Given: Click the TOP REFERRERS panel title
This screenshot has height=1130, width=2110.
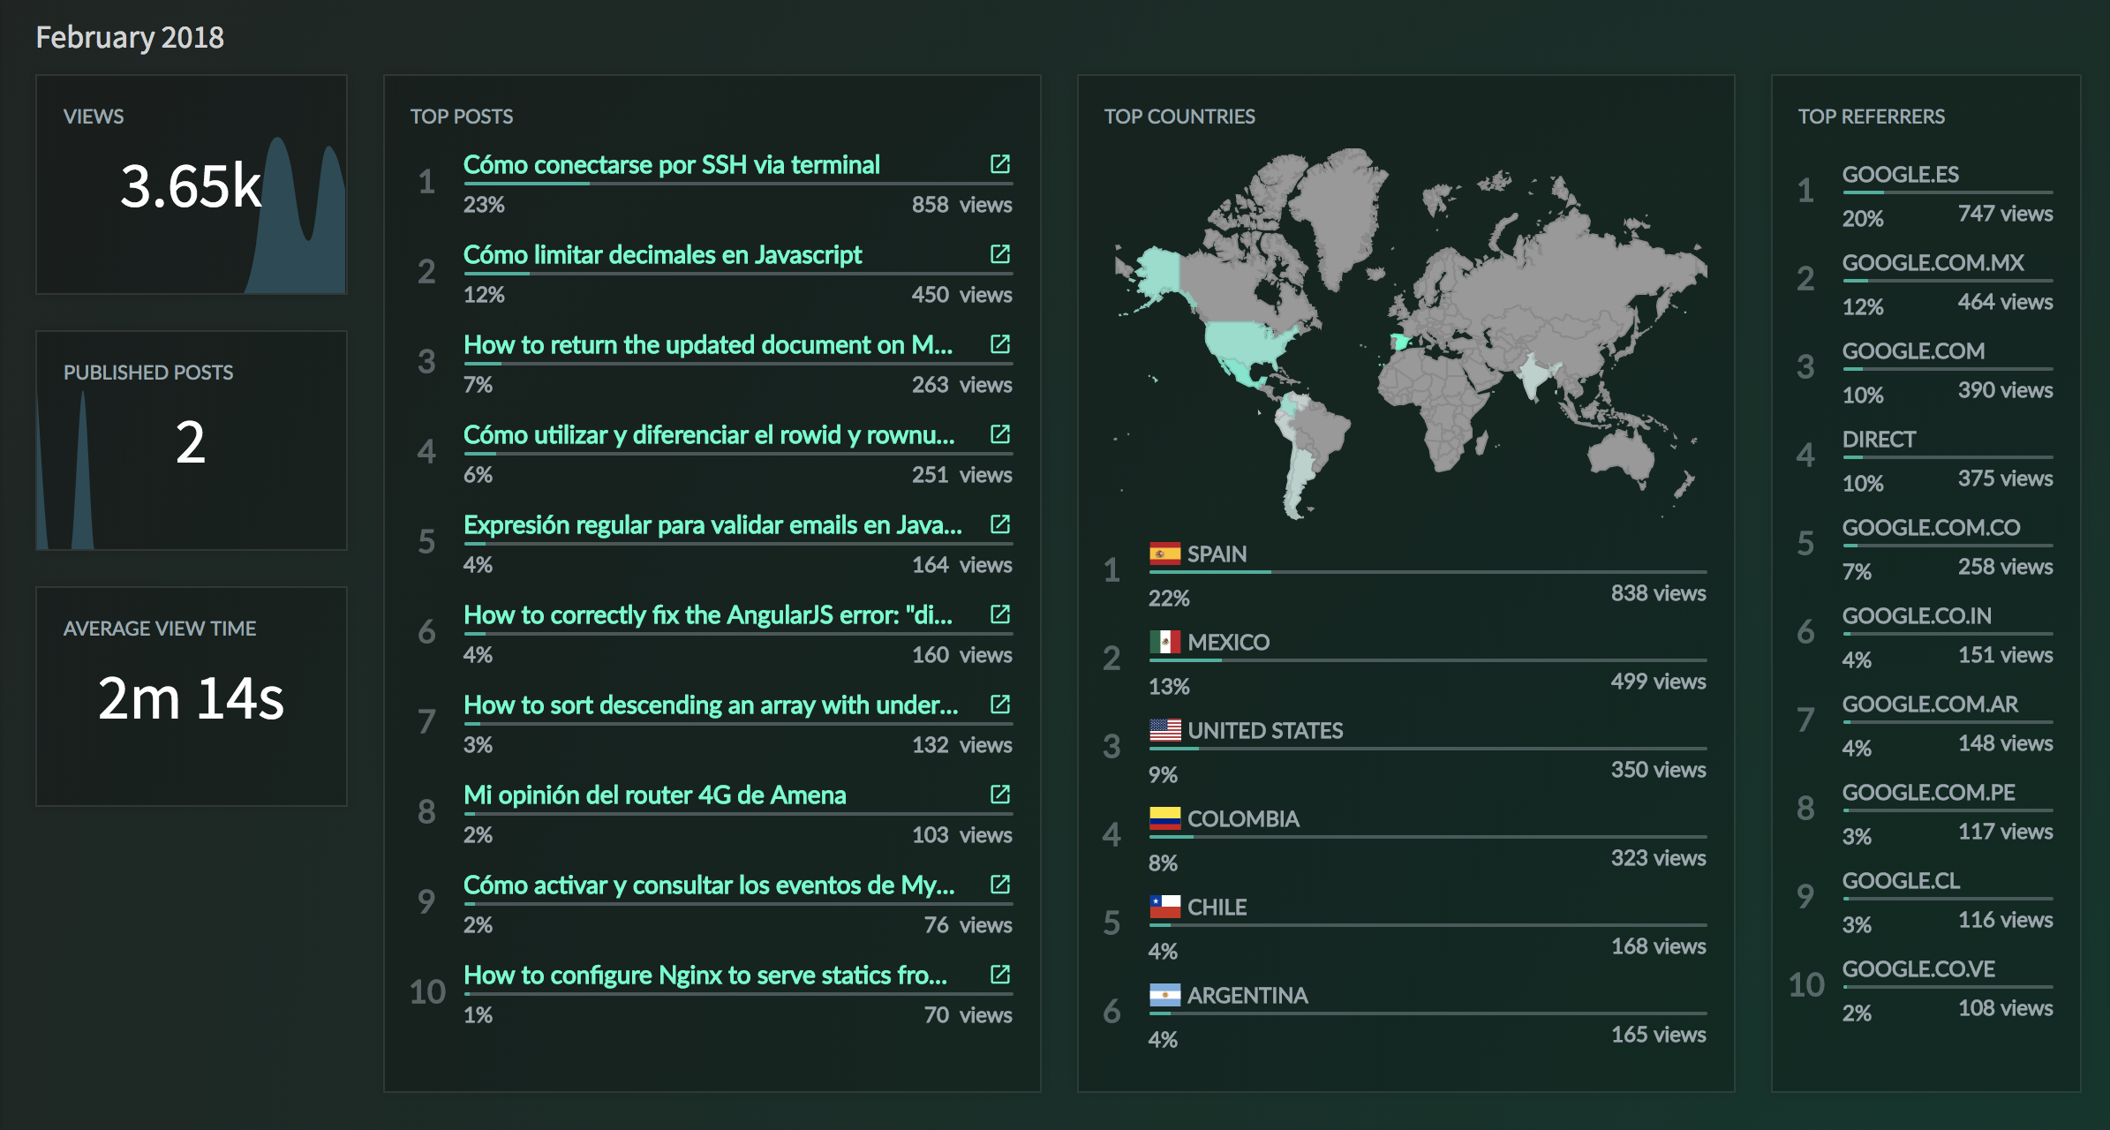Looking at the screenshot, I should point(1872,117).
